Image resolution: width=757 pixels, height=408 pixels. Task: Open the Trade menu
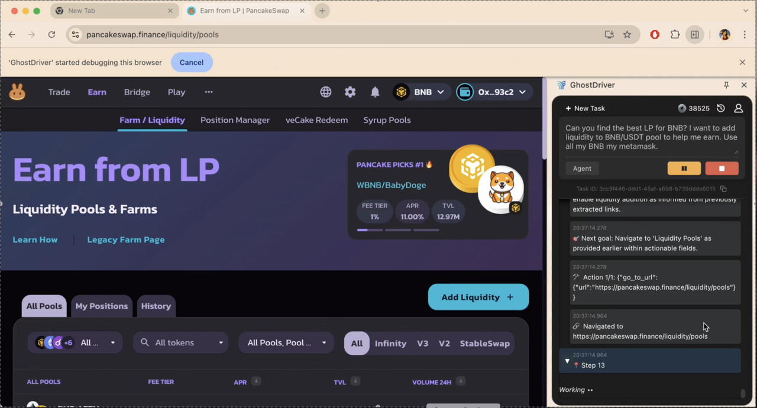tap(59, 92)
